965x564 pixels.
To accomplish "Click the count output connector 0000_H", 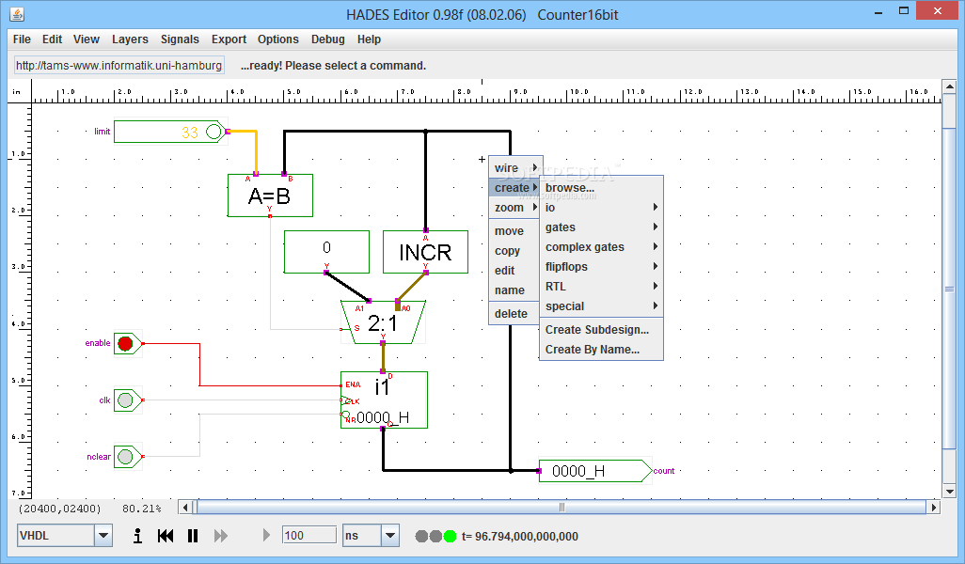I will point(594,471).
